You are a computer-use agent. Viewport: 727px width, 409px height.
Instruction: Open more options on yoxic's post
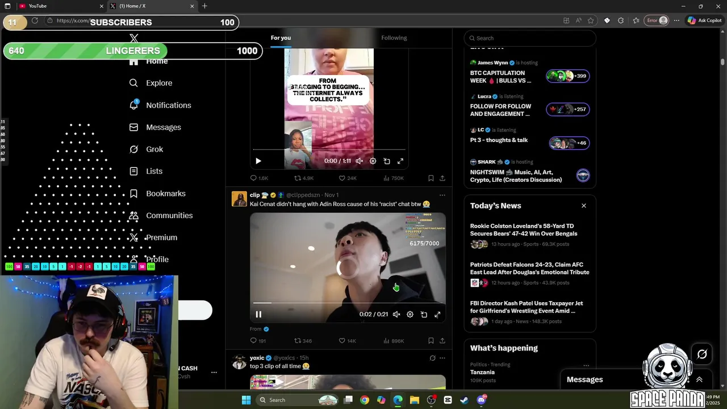(442, 358)
